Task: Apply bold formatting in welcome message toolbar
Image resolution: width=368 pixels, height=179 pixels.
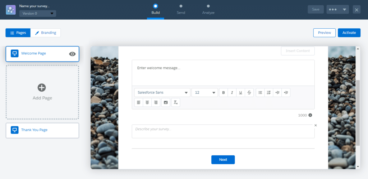Action: [223, 92]
